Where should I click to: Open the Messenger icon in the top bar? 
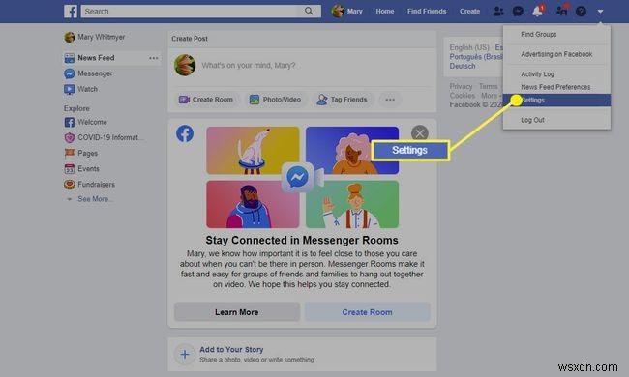518,12
